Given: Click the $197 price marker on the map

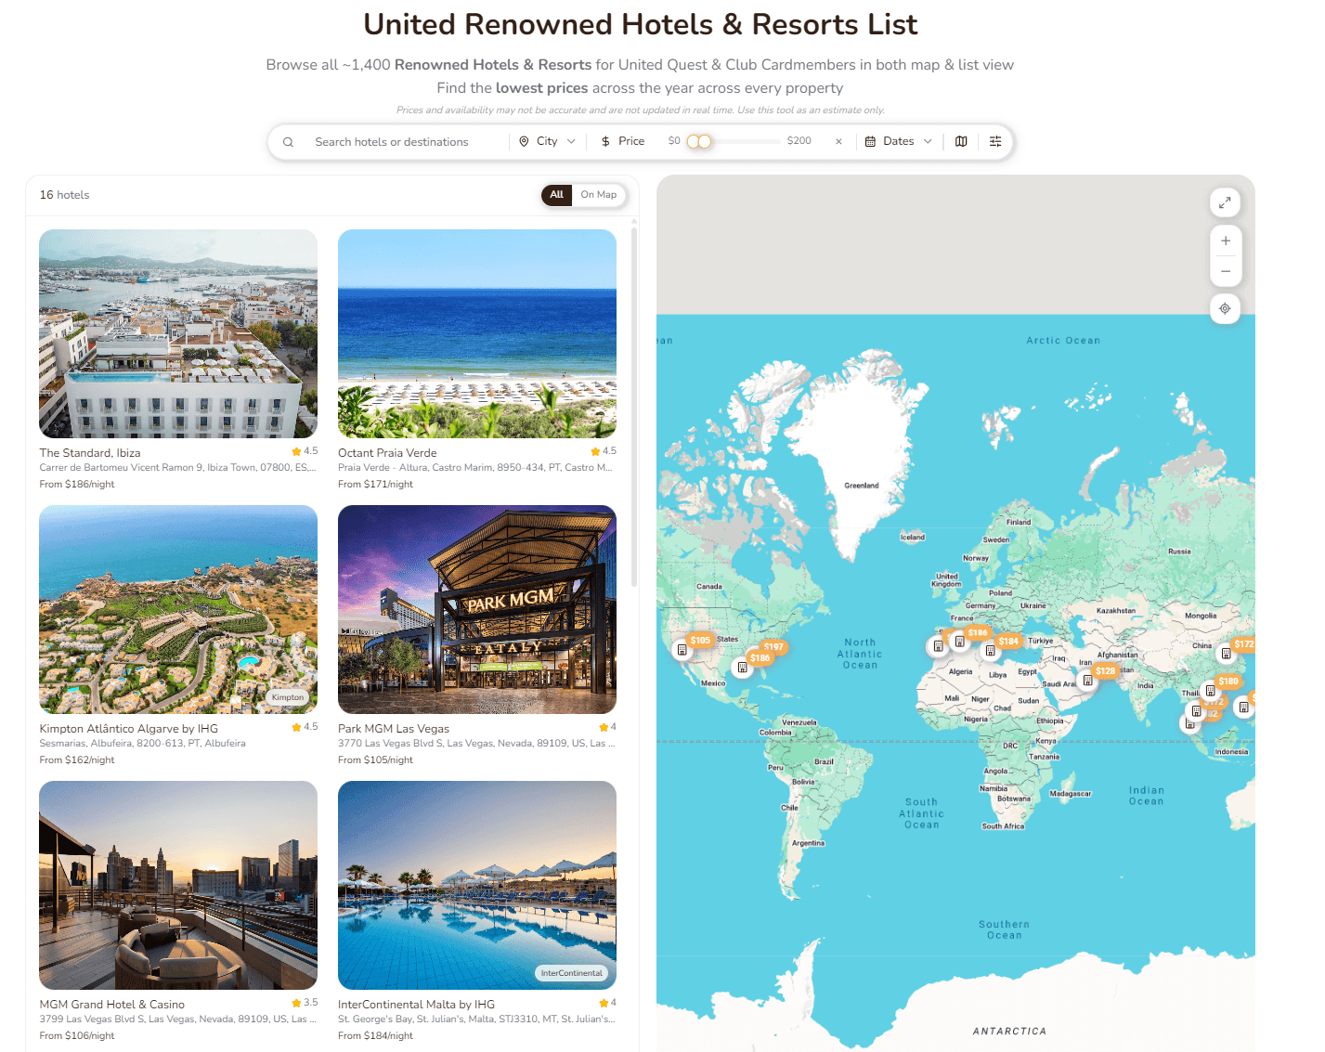Looking at the screenshot, I should pyautogui.click(x=773, y=646).
